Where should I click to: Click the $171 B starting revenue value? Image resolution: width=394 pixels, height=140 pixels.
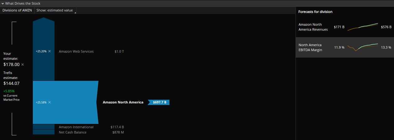339,27
